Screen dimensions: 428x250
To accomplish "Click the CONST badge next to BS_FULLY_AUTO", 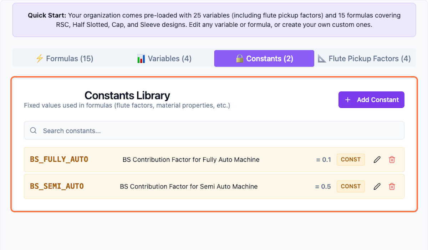I will click(351, 159).
